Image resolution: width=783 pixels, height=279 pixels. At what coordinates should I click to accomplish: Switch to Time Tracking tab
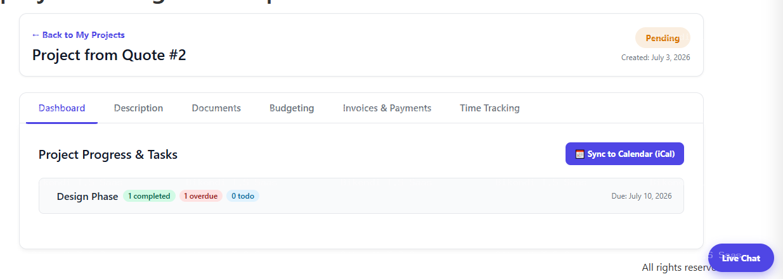[489, 108]
